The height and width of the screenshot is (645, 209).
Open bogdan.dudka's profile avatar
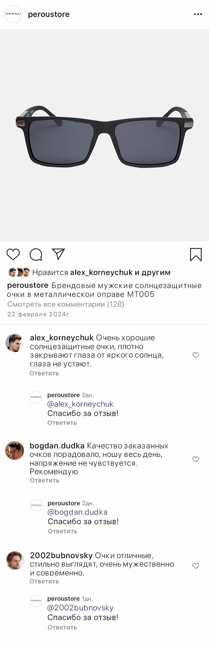tap(15, 450)
